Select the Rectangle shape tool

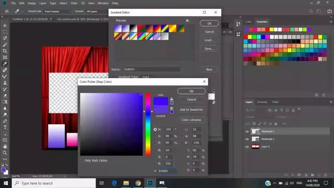click(5, 140)
